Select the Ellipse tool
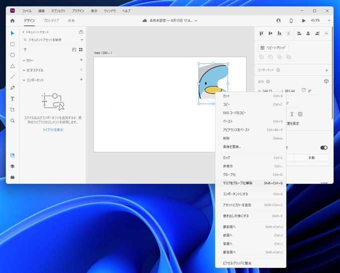Viewport: 340px width, 273px height. (x=12, y=55)
